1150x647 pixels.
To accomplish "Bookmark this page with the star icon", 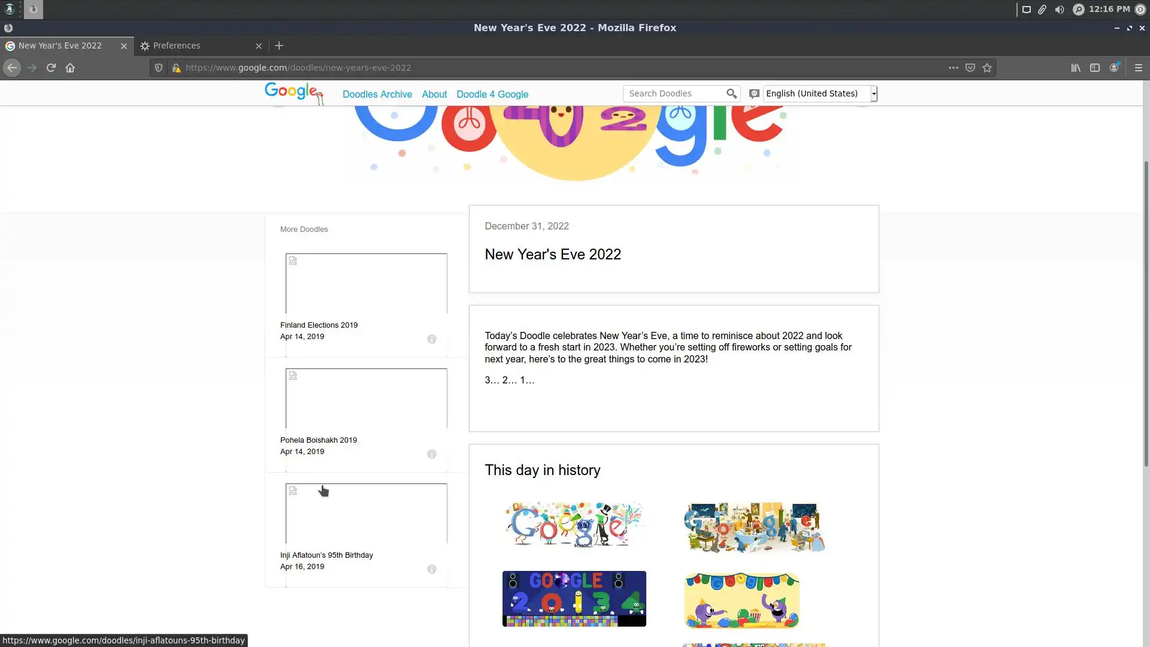I will point(987,68).
